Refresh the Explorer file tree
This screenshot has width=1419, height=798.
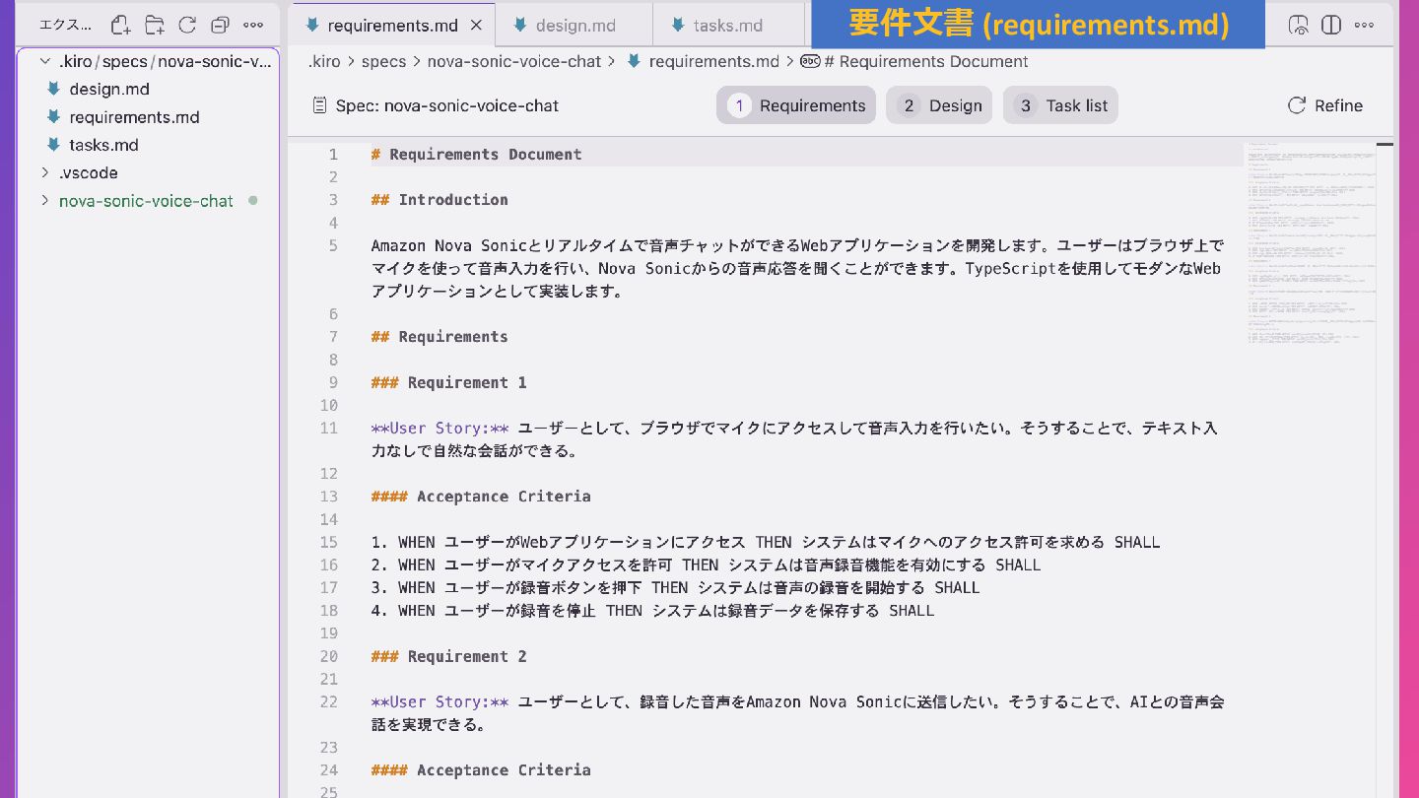click(187, 25)
